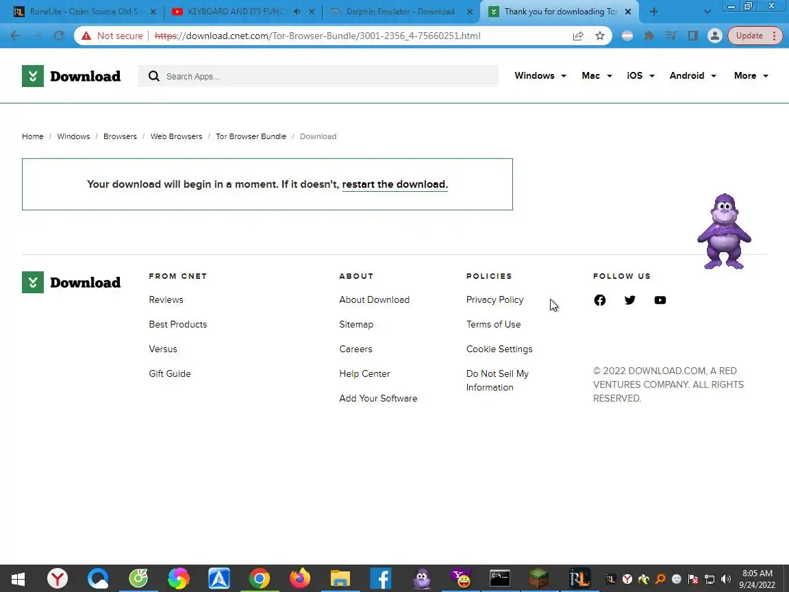
Task: Open Minecraft from taskbar
Action: [539, 579]
